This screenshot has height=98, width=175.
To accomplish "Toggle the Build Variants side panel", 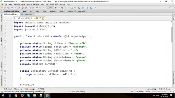I will (1, 80).
